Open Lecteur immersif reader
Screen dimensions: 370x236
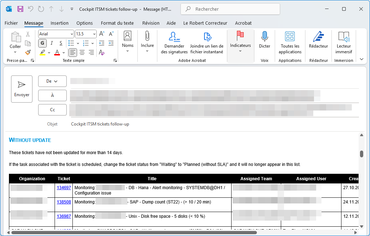344,36
